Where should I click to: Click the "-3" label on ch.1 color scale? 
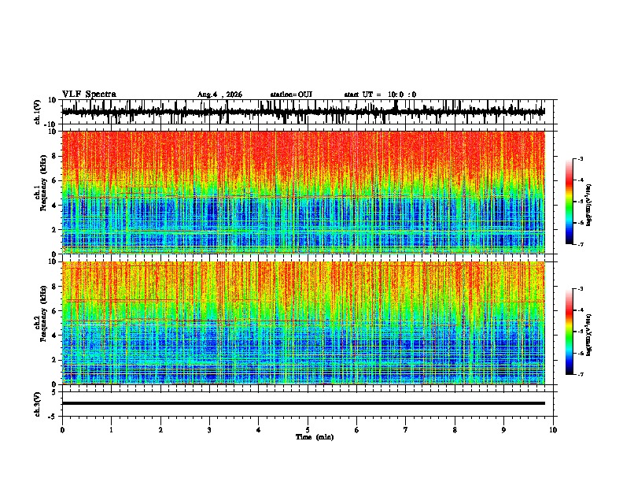pyautogui.click(x=581, y=158)
